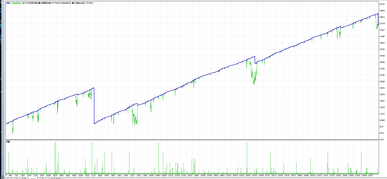This screenshot has height=179, width=387.
Task: Click the large vertical balance drop near 6127
Action: click(x=94, y=106)
